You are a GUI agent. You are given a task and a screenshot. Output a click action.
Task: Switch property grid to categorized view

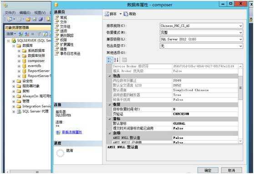110,60
